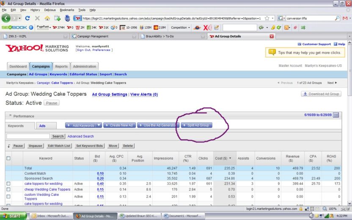
Task: Open the History menu
Action: (35, 10)
